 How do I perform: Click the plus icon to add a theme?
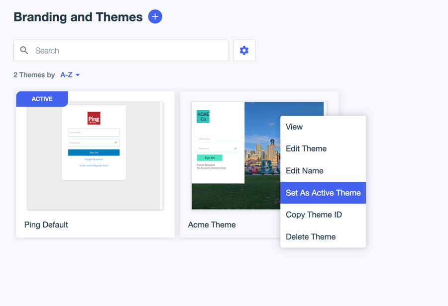155,17
